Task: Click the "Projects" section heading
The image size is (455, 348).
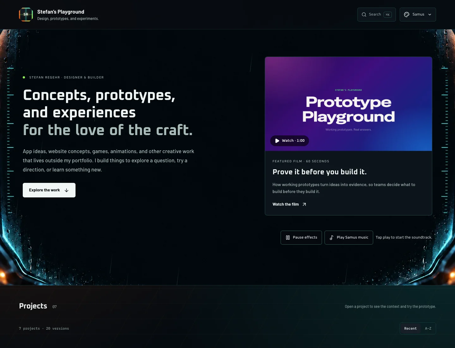Action: tap(33, 306)
